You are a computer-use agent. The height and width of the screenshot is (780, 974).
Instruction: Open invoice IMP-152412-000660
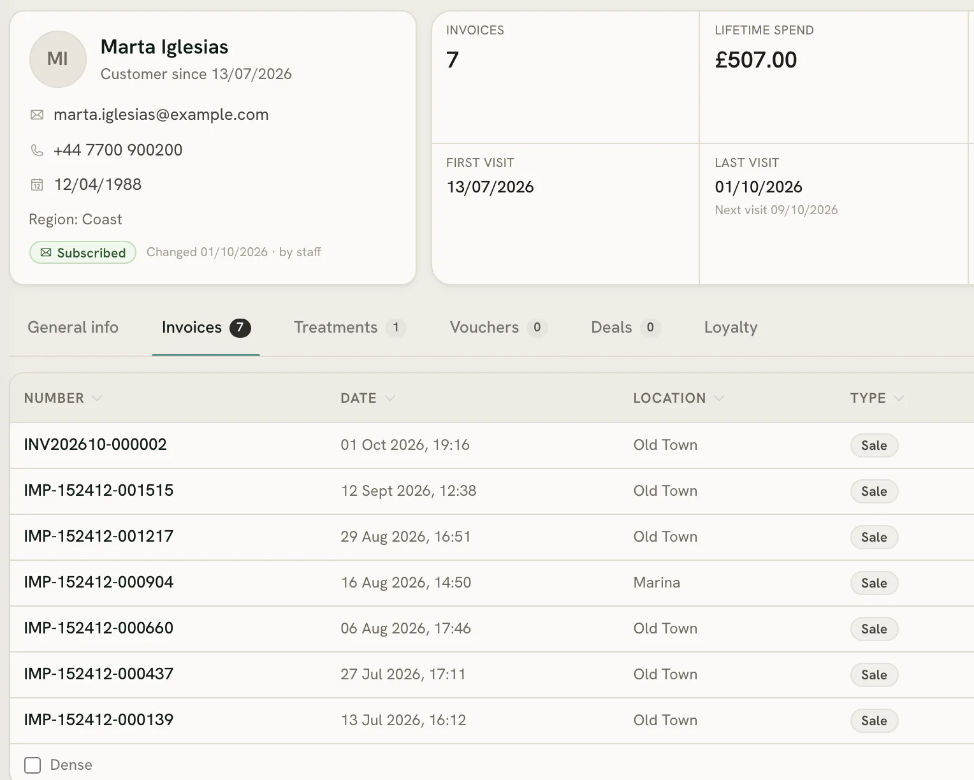99,628
